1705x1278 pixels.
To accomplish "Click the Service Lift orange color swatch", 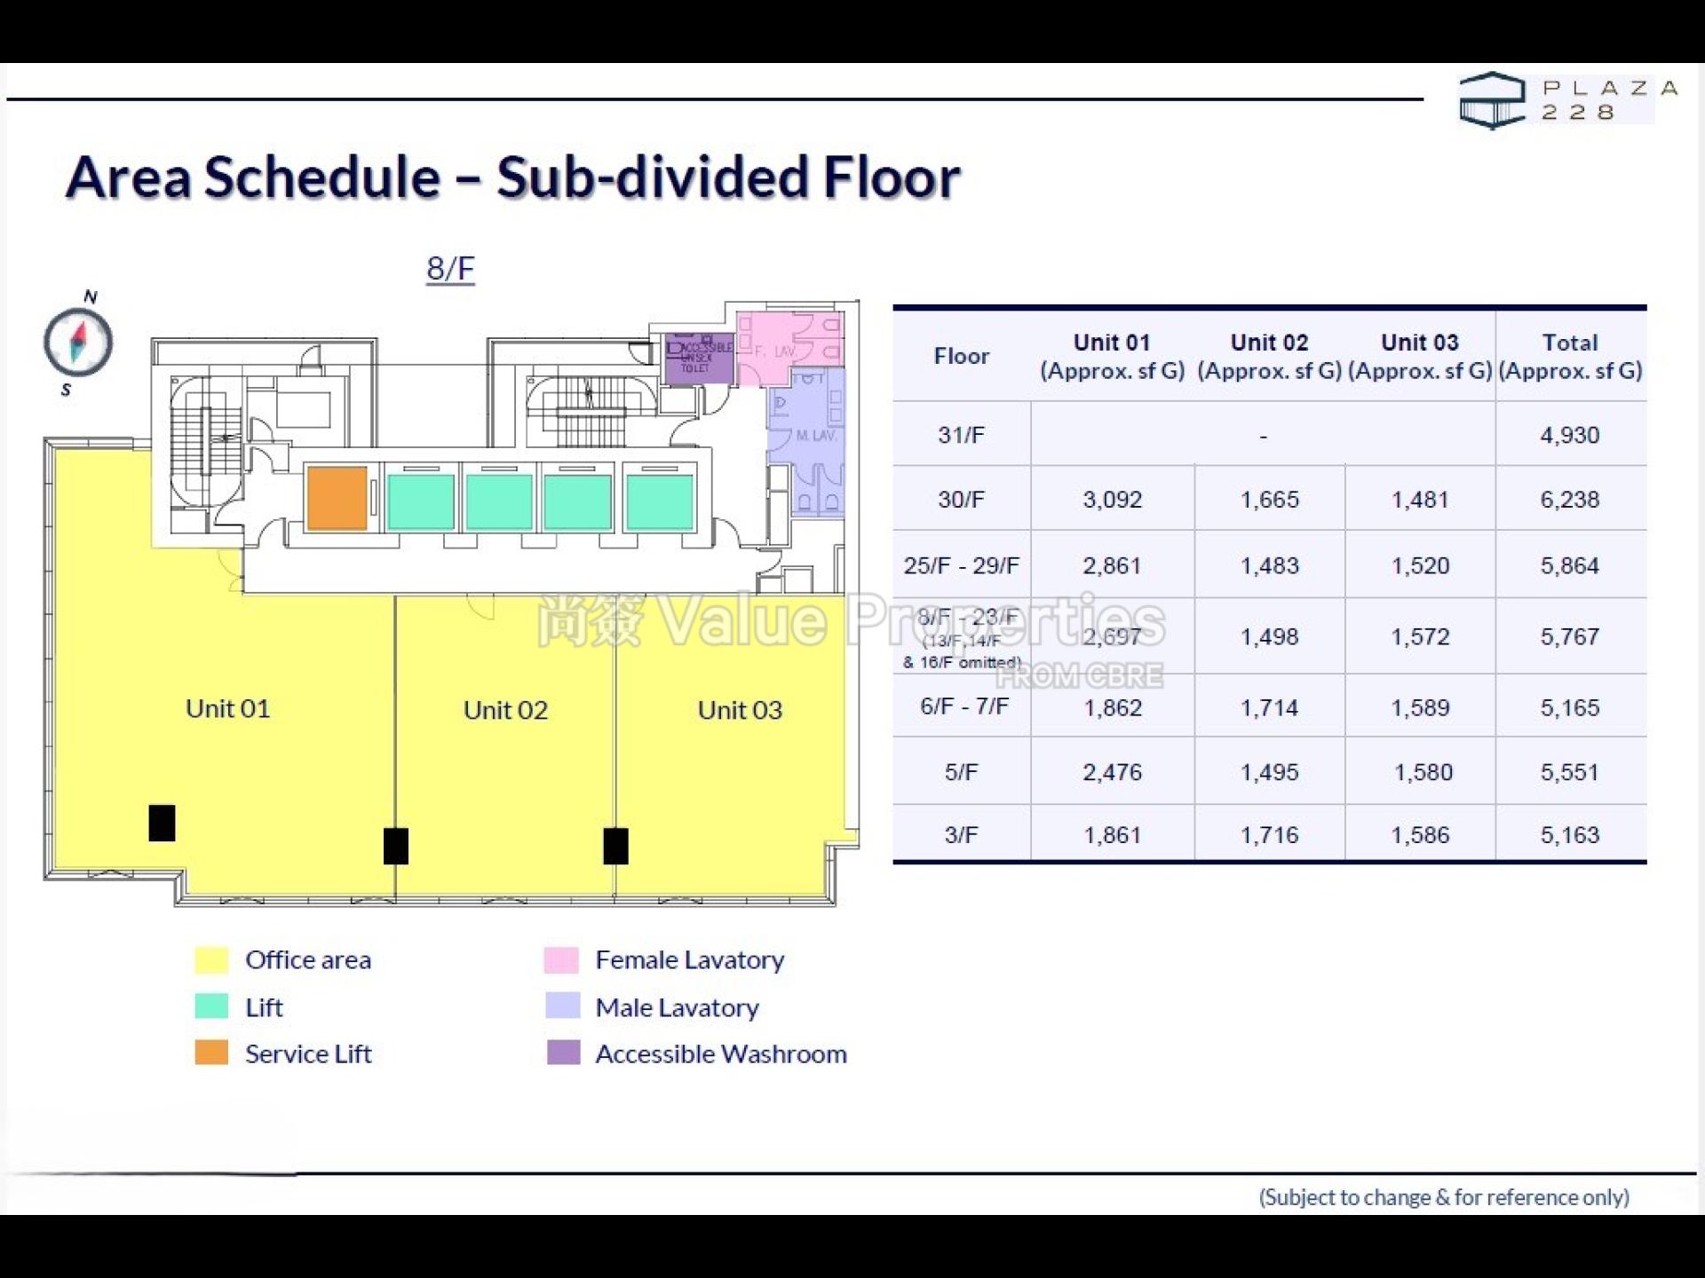I will click(211, 1053).
